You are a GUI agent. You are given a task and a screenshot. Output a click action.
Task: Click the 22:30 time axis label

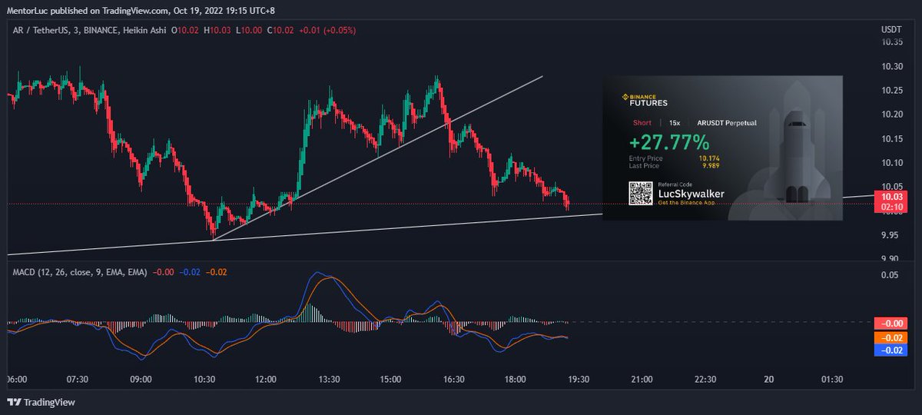[x=705, y=379]
